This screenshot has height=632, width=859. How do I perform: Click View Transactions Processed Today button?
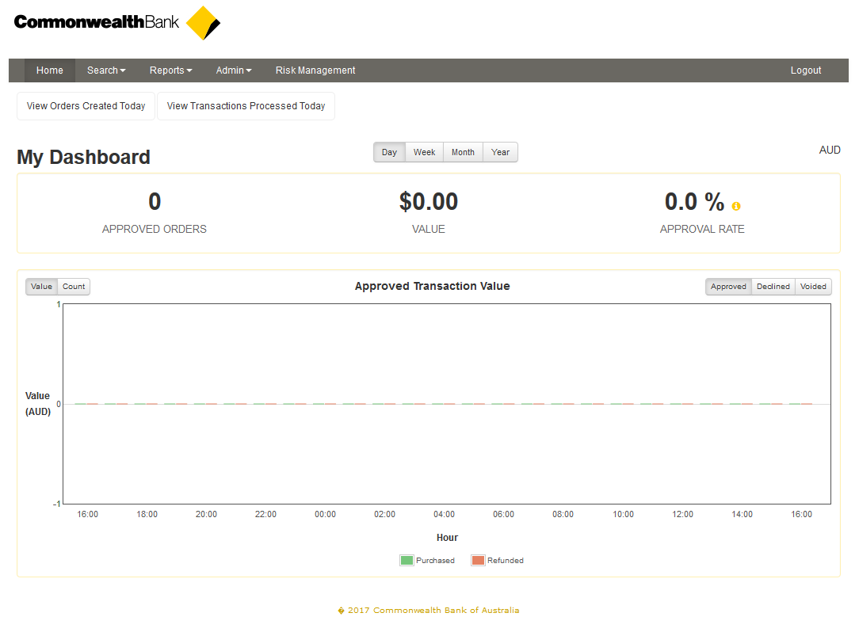[246, 106]
